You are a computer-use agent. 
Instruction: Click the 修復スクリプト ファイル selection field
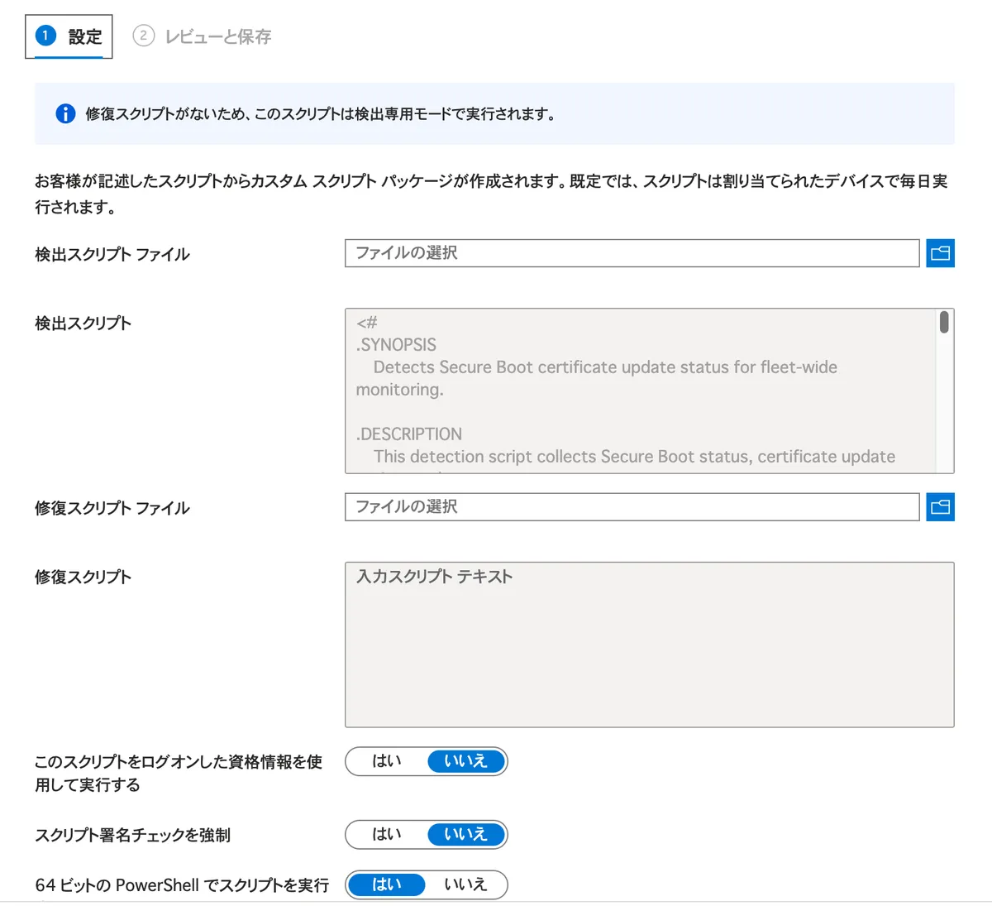632,507
